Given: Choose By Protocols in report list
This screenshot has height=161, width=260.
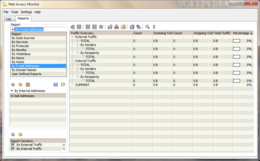Looking at the screenshot, I should [x=38, y=46].
